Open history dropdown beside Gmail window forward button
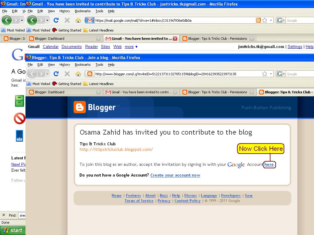Image resolution: width=314 pixels, height=235 pixels. coord(47,20)
